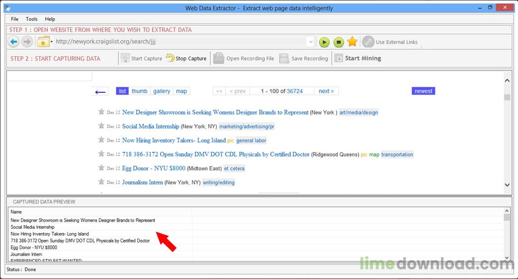Screen dimensions: 518x279
Task: Click the green stop loading icon
Action: click(x=338, y=42)
